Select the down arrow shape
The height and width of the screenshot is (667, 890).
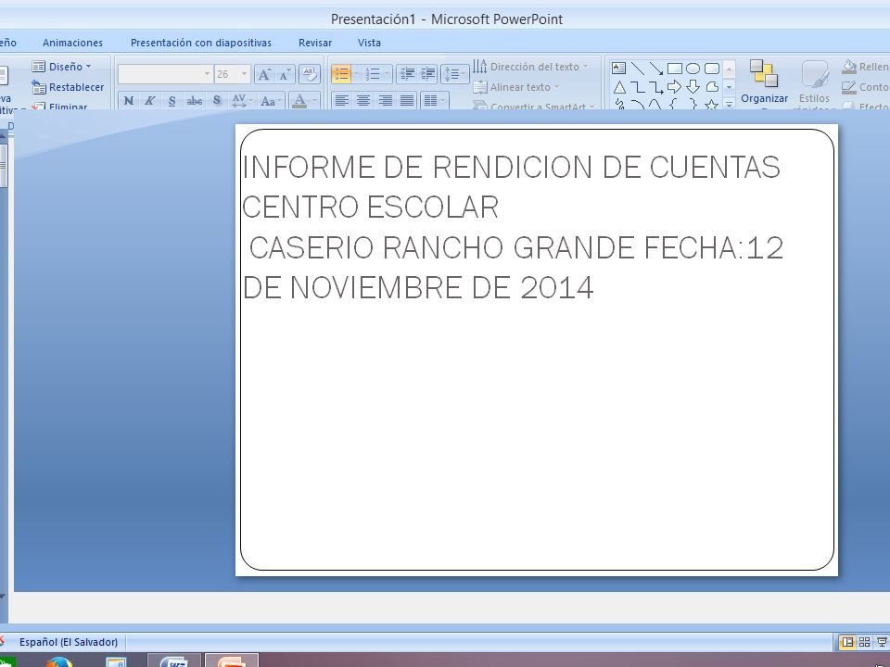(693, 87)
